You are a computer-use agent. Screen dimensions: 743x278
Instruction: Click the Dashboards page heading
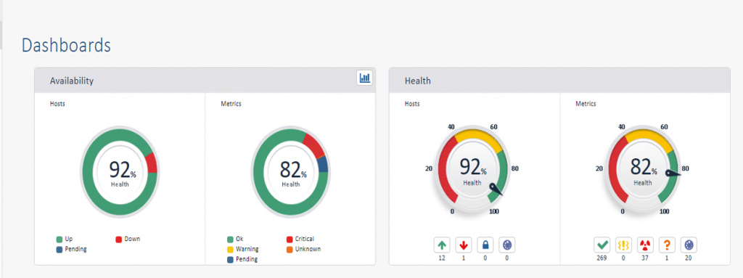click(66, 46)
